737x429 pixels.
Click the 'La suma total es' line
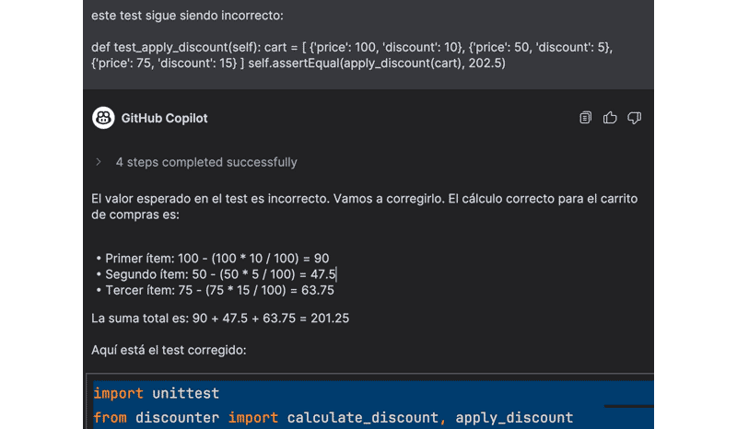pos(219,319)
